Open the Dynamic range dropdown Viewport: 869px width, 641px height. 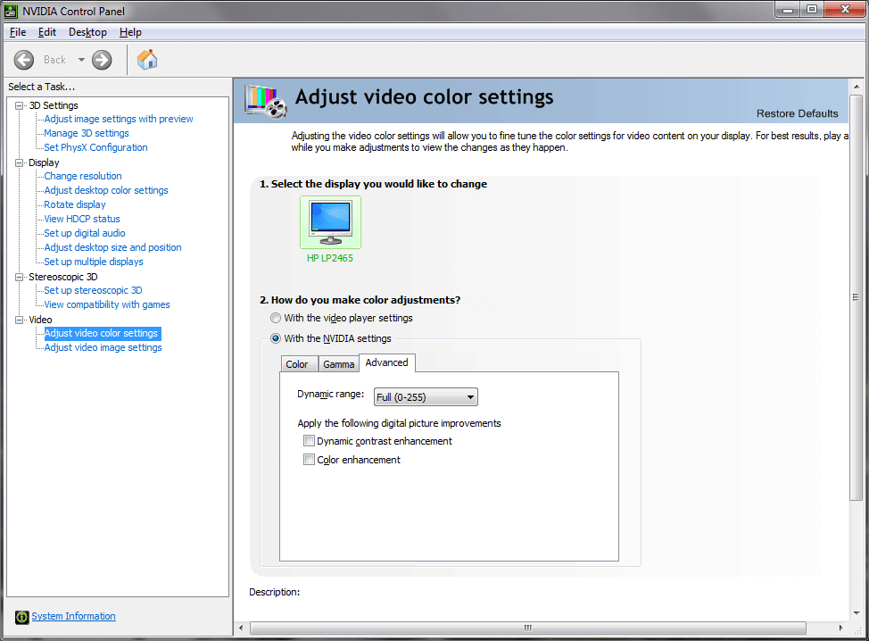pyautogui.click(x=426, y=397)
